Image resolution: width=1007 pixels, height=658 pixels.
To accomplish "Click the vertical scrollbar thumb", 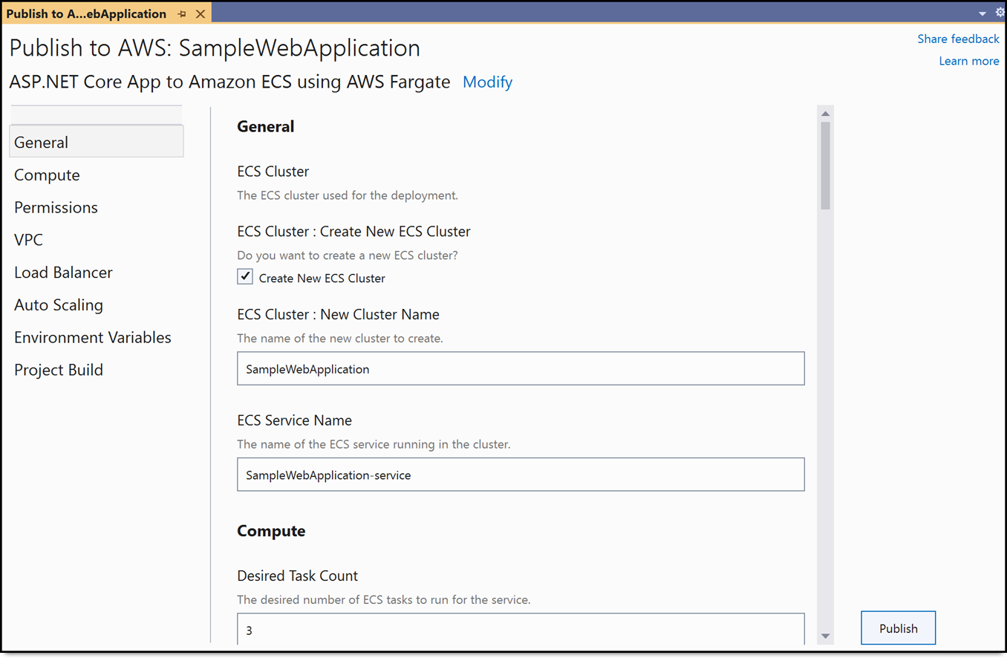I will point(825,166).
